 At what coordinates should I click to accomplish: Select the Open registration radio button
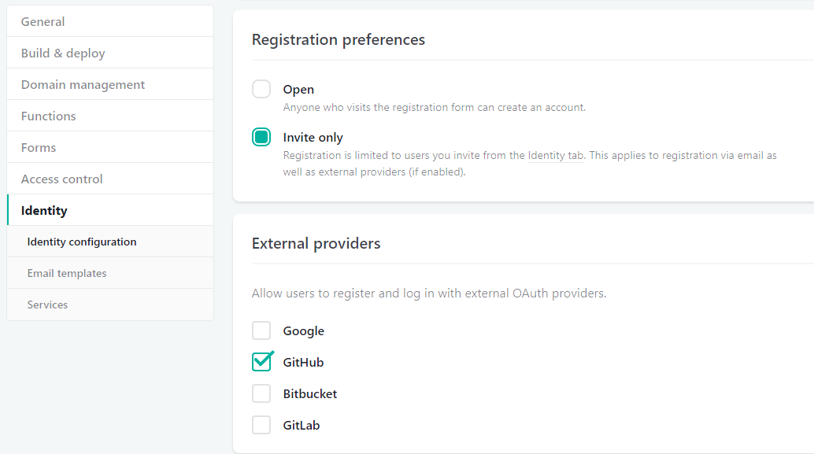coord(261,89)
